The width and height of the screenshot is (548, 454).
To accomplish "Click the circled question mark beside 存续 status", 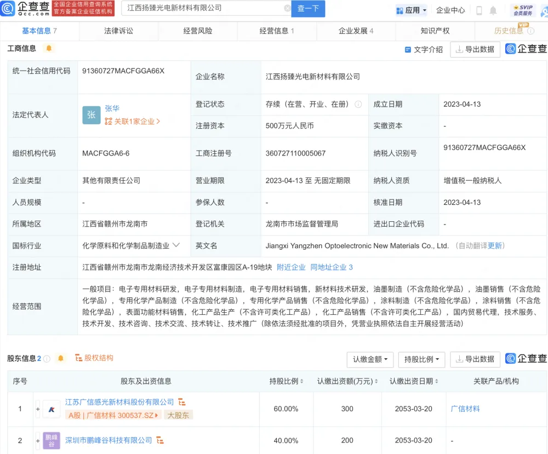I will pyautogui.click(x=357, y=105).
